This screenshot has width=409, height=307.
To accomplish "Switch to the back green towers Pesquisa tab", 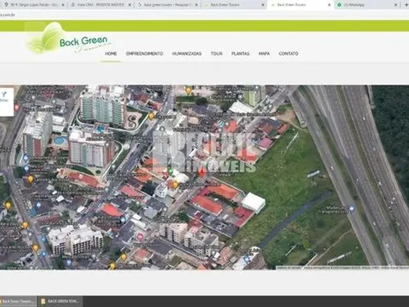I will [x=167, y=4].
